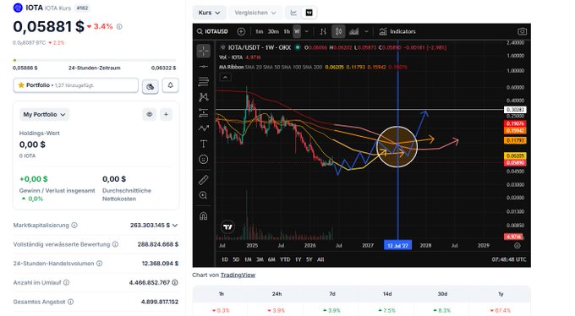
Task: Show Vollständig verwässerte Bewertung info
Action: coord(115,244)
